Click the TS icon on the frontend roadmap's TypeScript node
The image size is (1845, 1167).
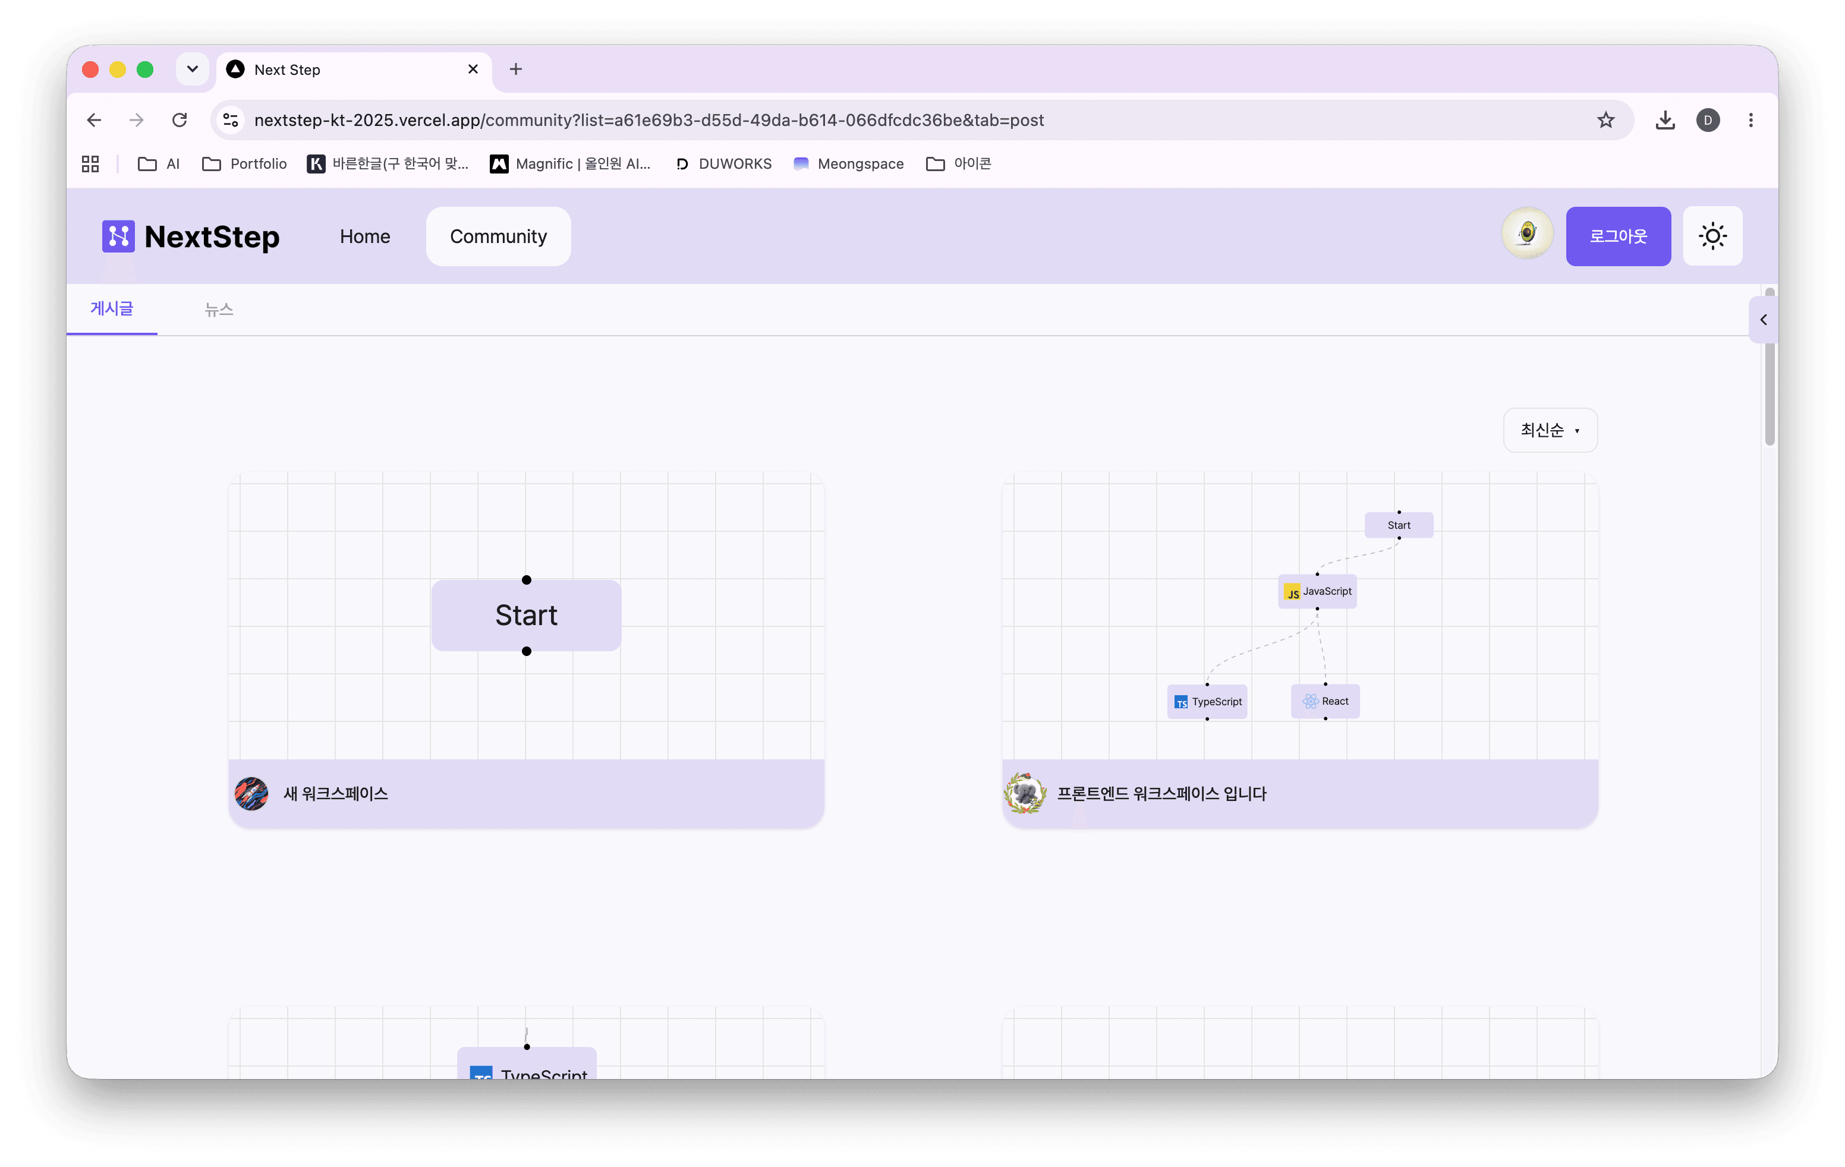[x=1180, y=702]
